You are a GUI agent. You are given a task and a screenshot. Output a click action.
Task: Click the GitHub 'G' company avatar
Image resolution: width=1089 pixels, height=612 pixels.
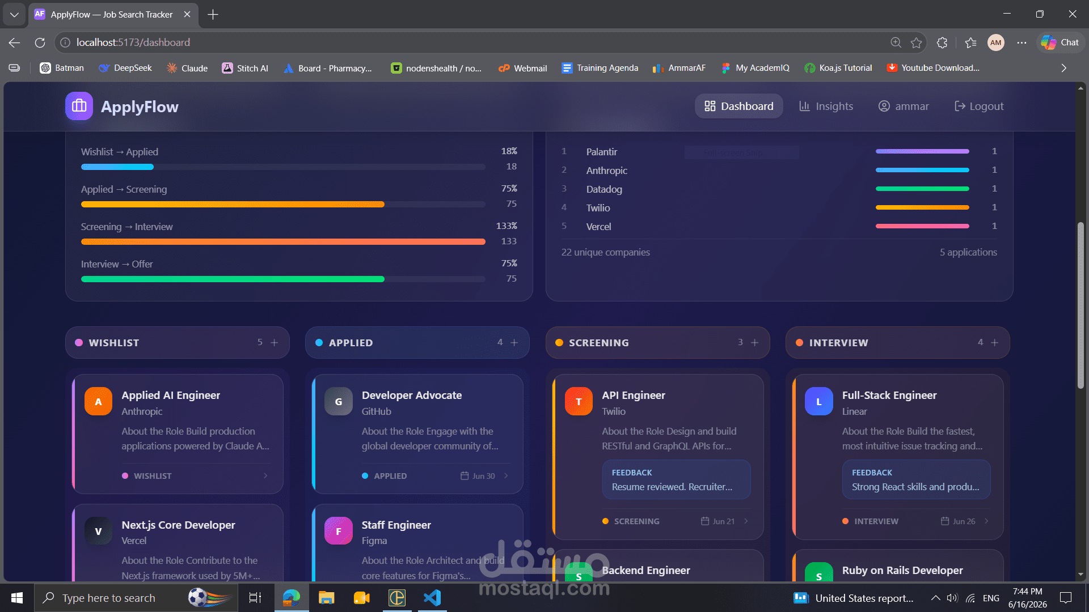point(339,402)
